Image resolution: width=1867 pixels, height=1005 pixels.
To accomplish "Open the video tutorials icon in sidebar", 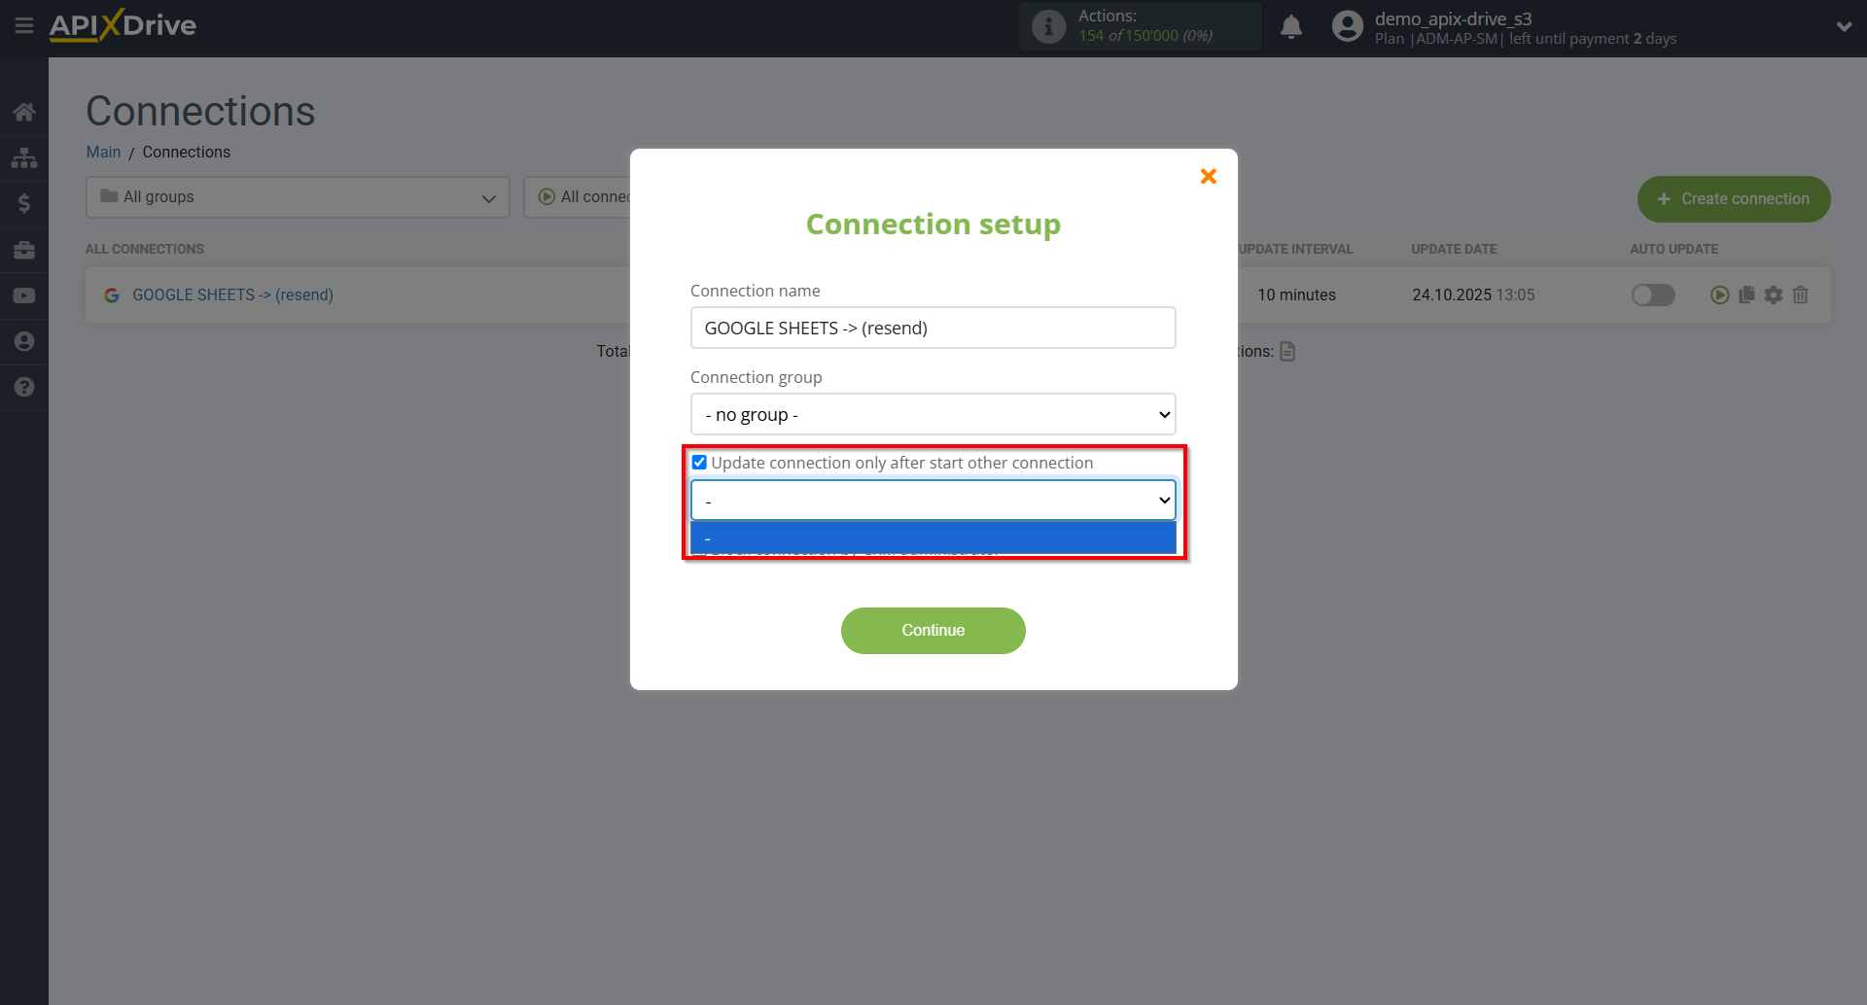I will point(23,295).
